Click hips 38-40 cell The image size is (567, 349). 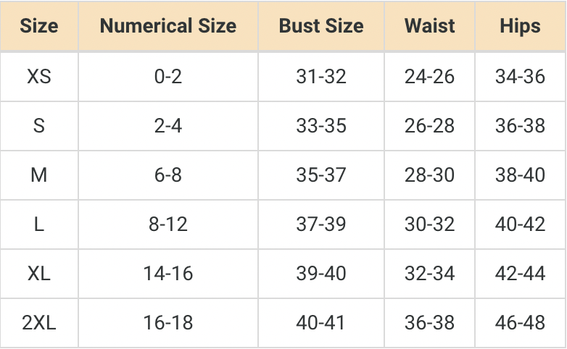[x=520, y=175]
